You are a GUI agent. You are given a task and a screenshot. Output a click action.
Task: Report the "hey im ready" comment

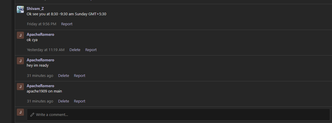pos(79,76)
